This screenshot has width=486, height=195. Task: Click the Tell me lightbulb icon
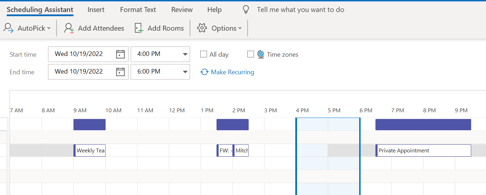[246, 10]
